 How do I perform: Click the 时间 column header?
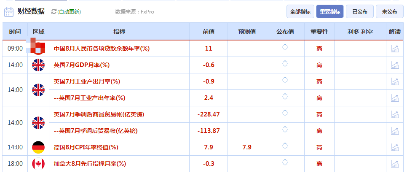tap(15, 32)
